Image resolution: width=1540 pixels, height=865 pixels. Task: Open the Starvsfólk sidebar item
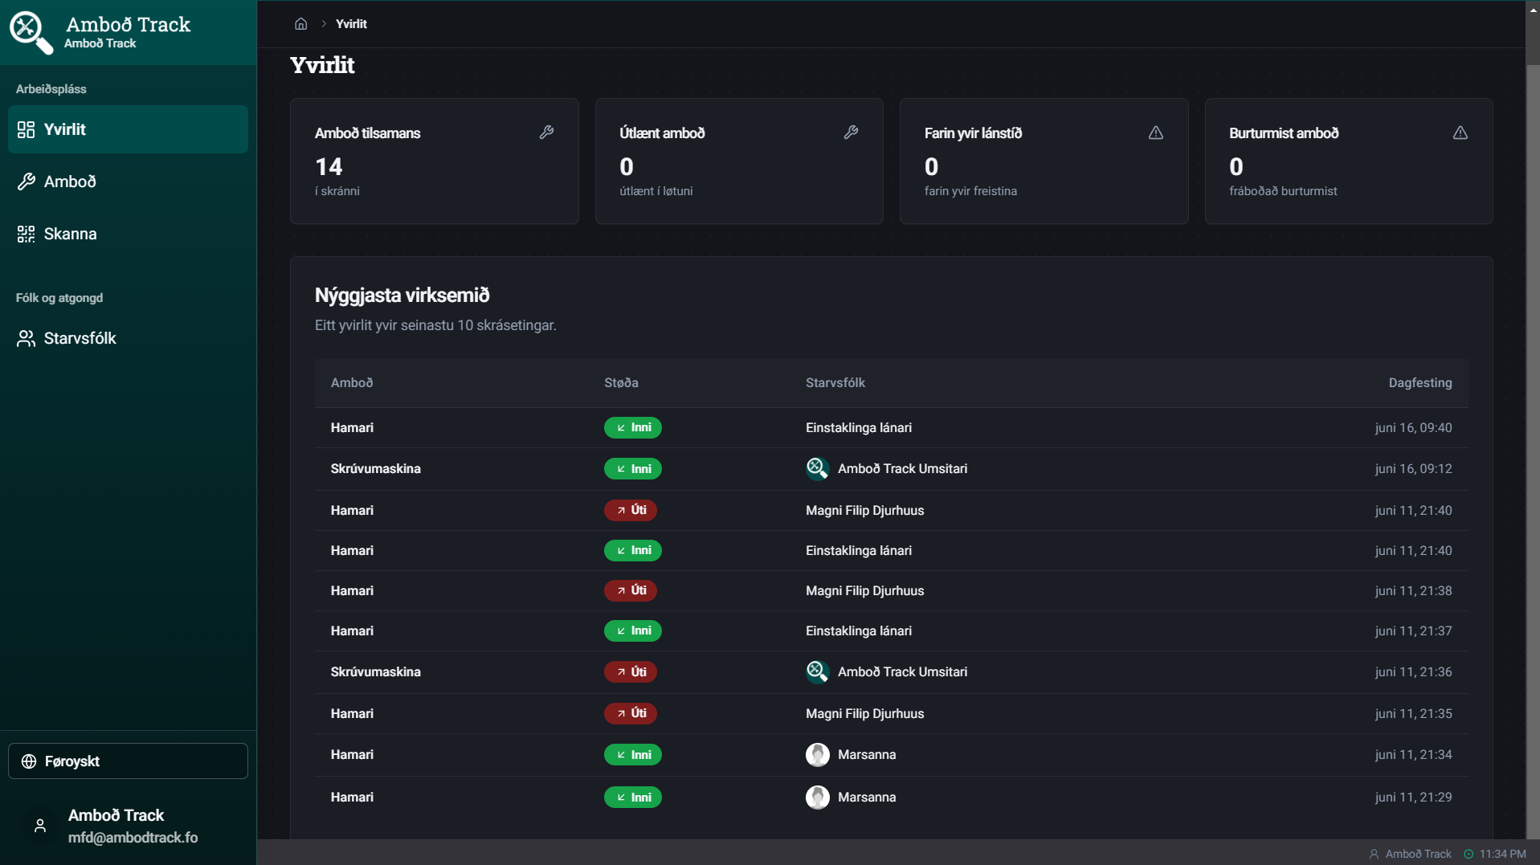128,338
